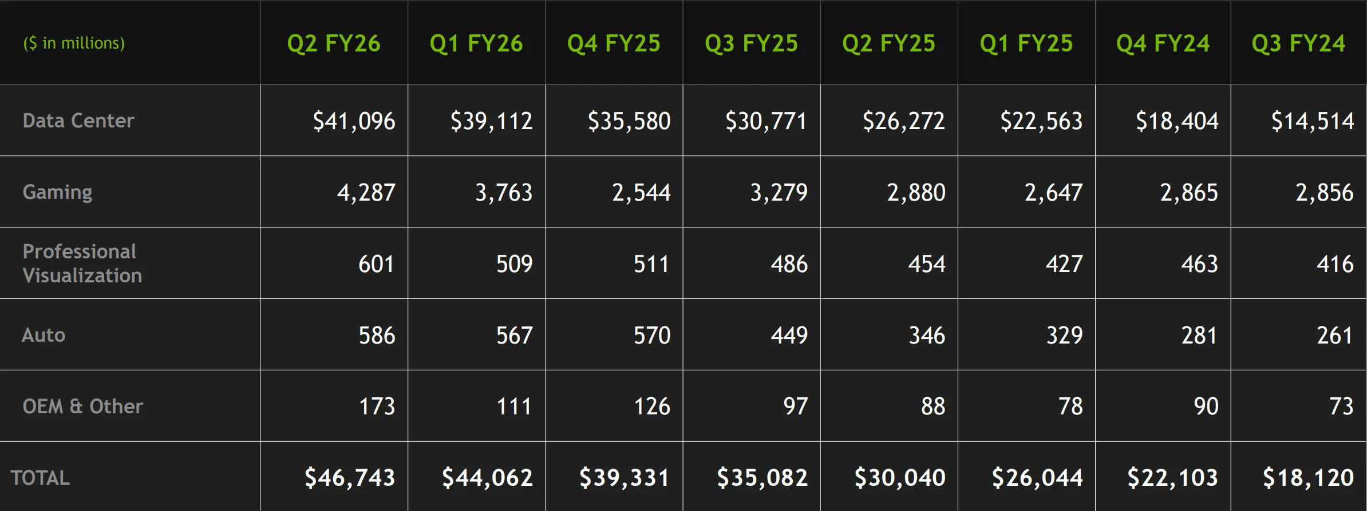Select the $46,743 total cell
This screenshot has height=511, width=1367.
349,478
